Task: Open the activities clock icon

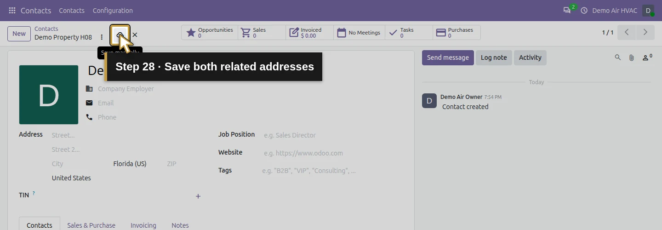Action: (x=584, y=10)
